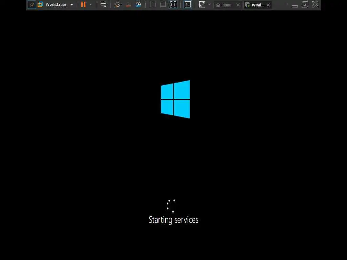
Task: Click the stretch guest display icon
Action: (202, 5)
